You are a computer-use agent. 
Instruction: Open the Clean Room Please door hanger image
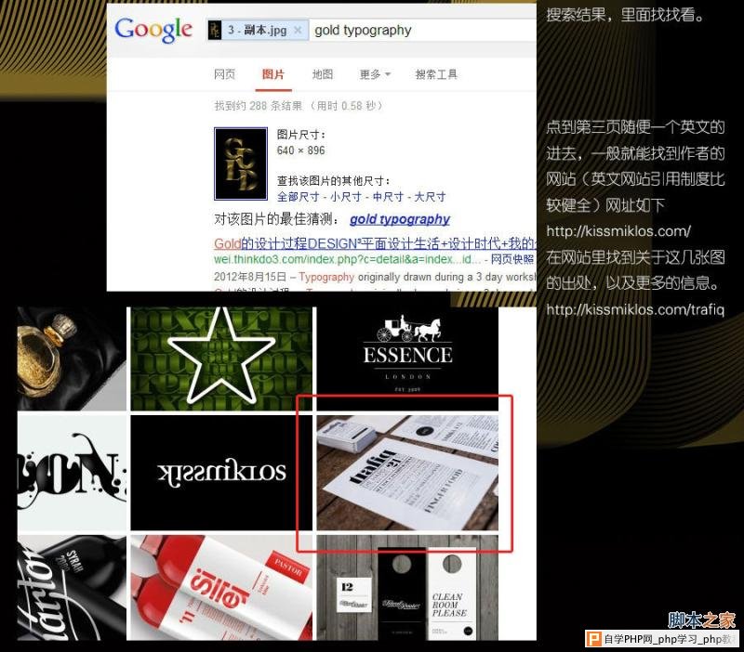click(x=407, y=588)
